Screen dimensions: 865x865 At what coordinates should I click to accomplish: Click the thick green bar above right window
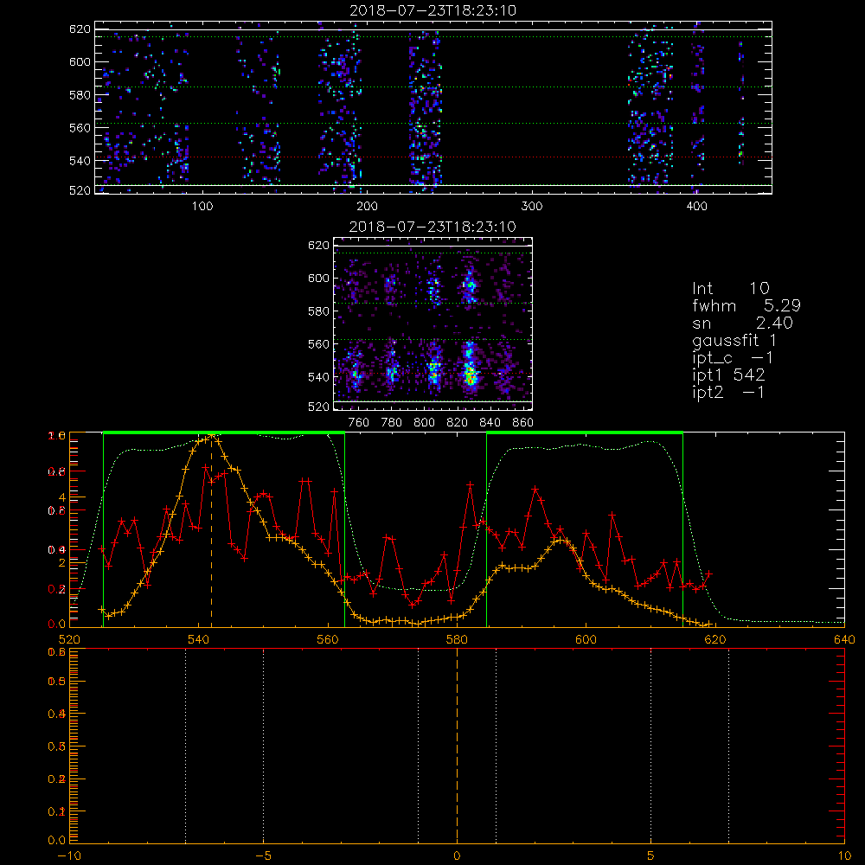click(x=585, y=432)
